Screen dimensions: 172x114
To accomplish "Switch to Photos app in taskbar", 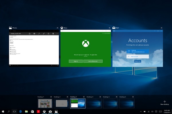I will (56, 111).
